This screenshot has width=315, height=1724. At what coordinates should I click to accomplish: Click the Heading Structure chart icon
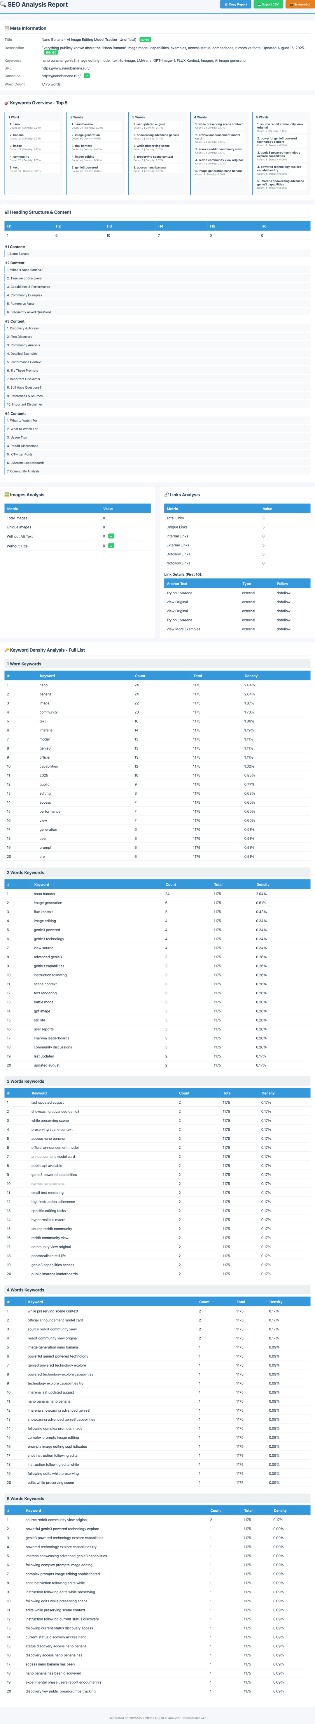pos(7,212)
